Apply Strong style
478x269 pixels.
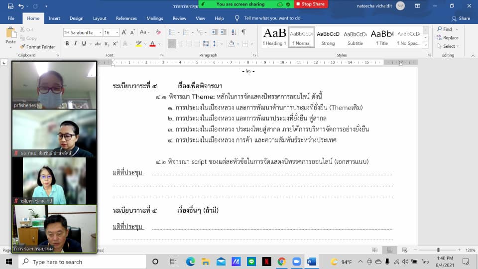(x=328, y=37)
